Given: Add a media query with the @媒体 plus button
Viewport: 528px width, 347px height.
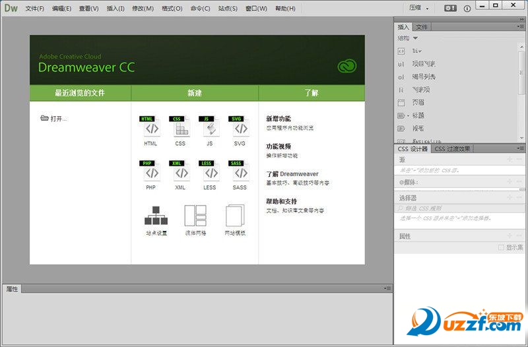Looking at the screenshot, I should [x=510, y=182].
